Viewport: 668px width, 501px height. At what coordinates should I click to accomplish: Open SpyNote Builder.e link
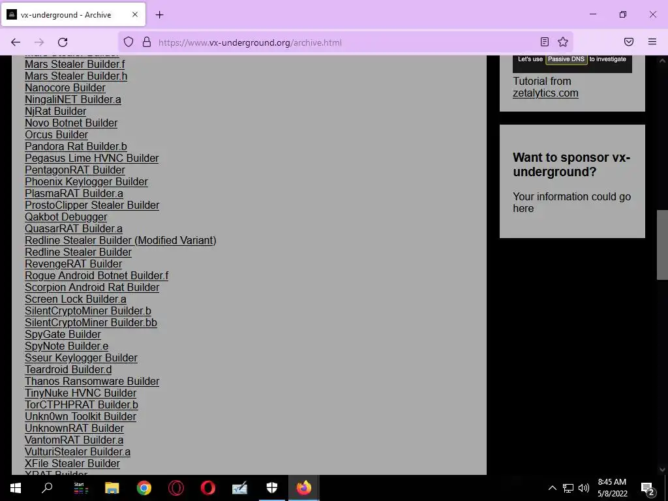coord(67,346)
